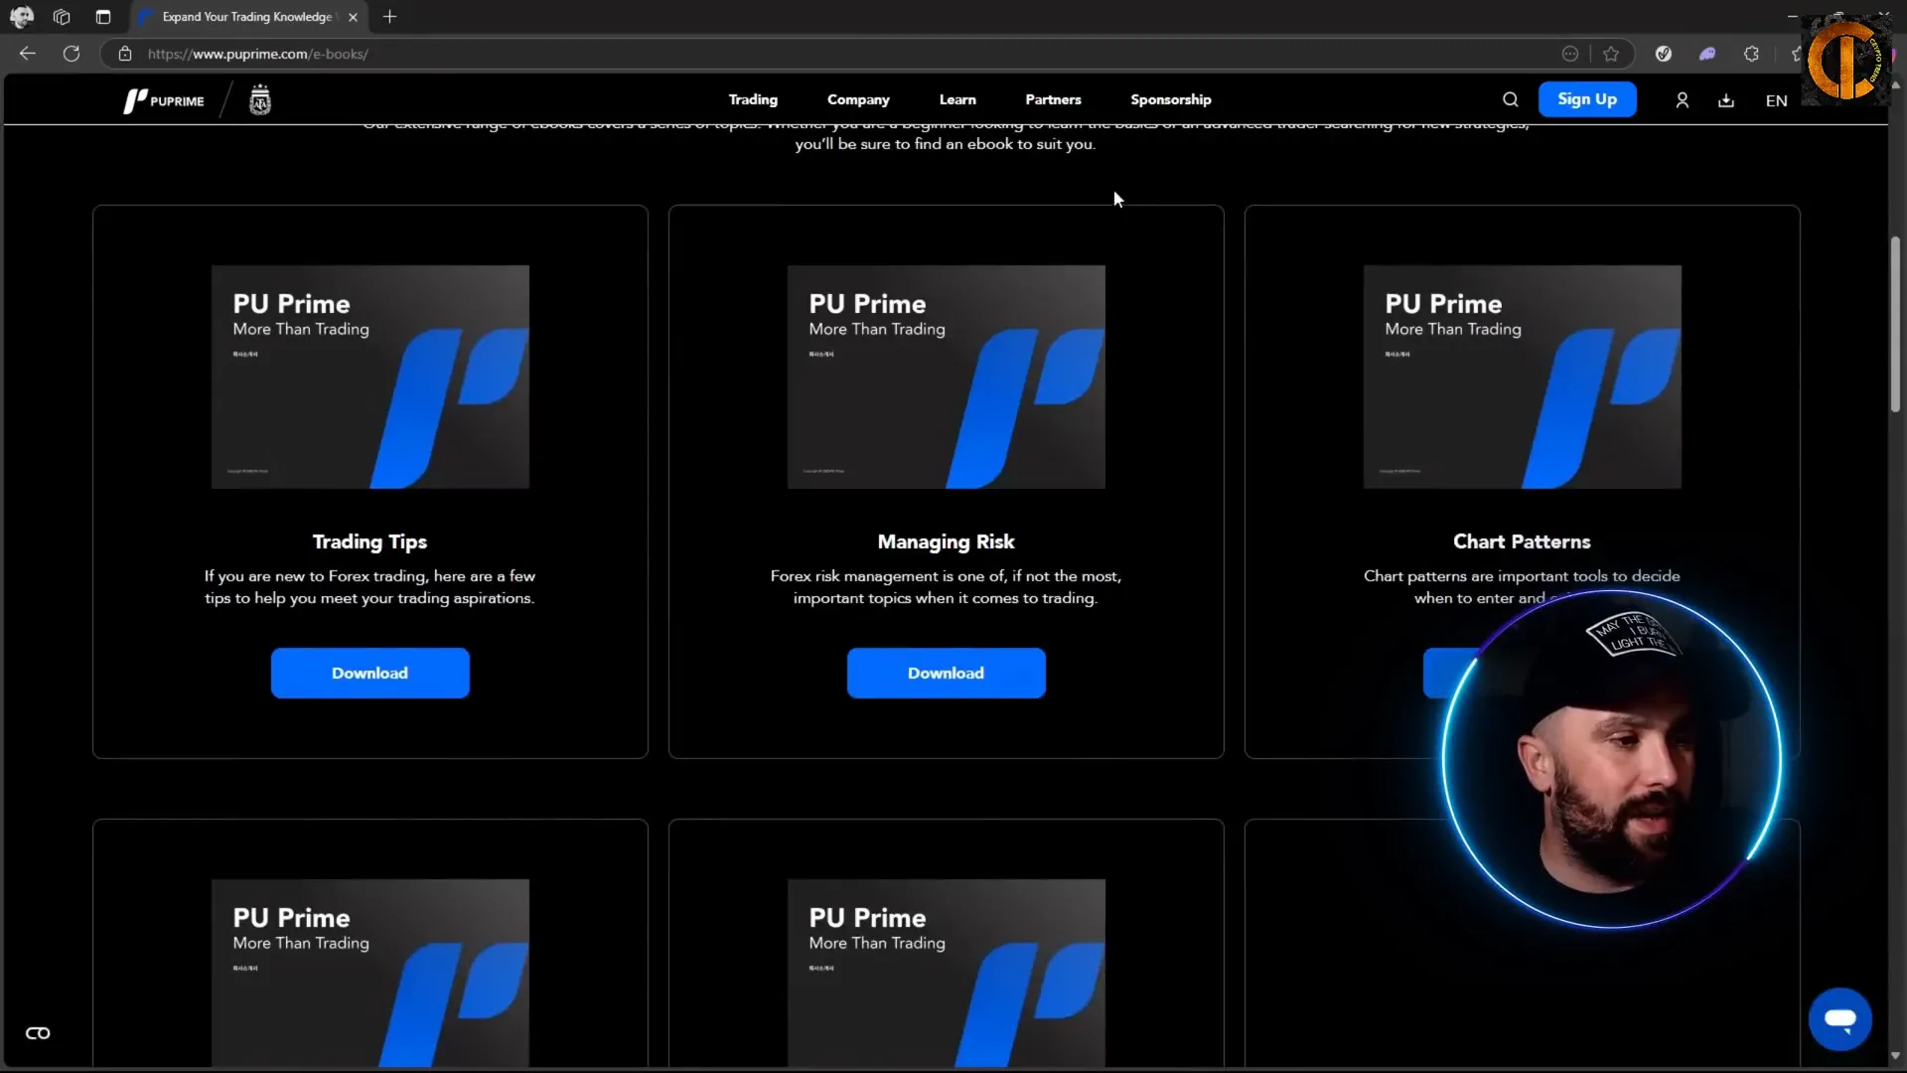The width and height of the screenshot is (1907, 1073).
Task: Click the scrollbar down arrow
Action: (x=1895, y=1056)
